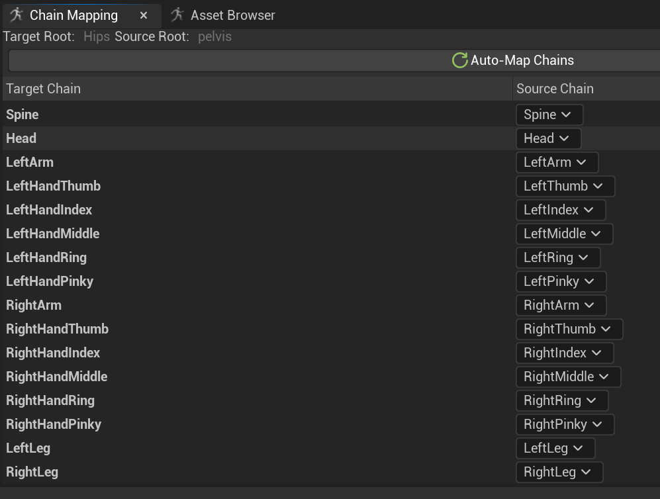The image size is (660, 499).
Task: Select the LeftHandIndex target chain row
Action: point(49,210)
